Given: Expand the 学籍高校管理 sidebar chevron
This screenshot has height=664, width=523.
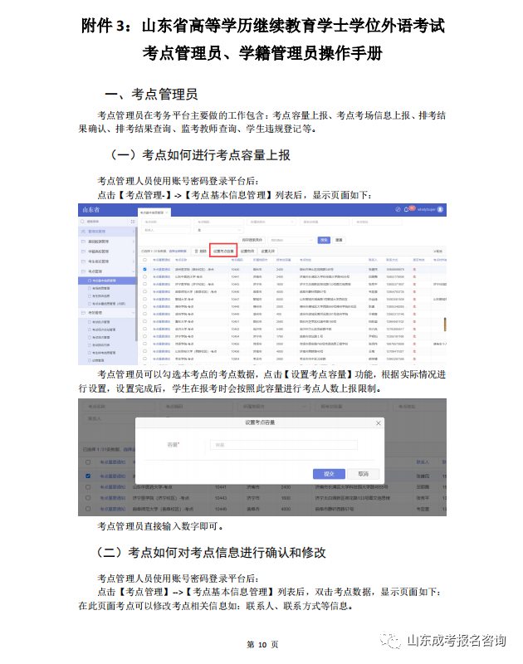Looking at the screenshot, I should (x=134, y=251).
